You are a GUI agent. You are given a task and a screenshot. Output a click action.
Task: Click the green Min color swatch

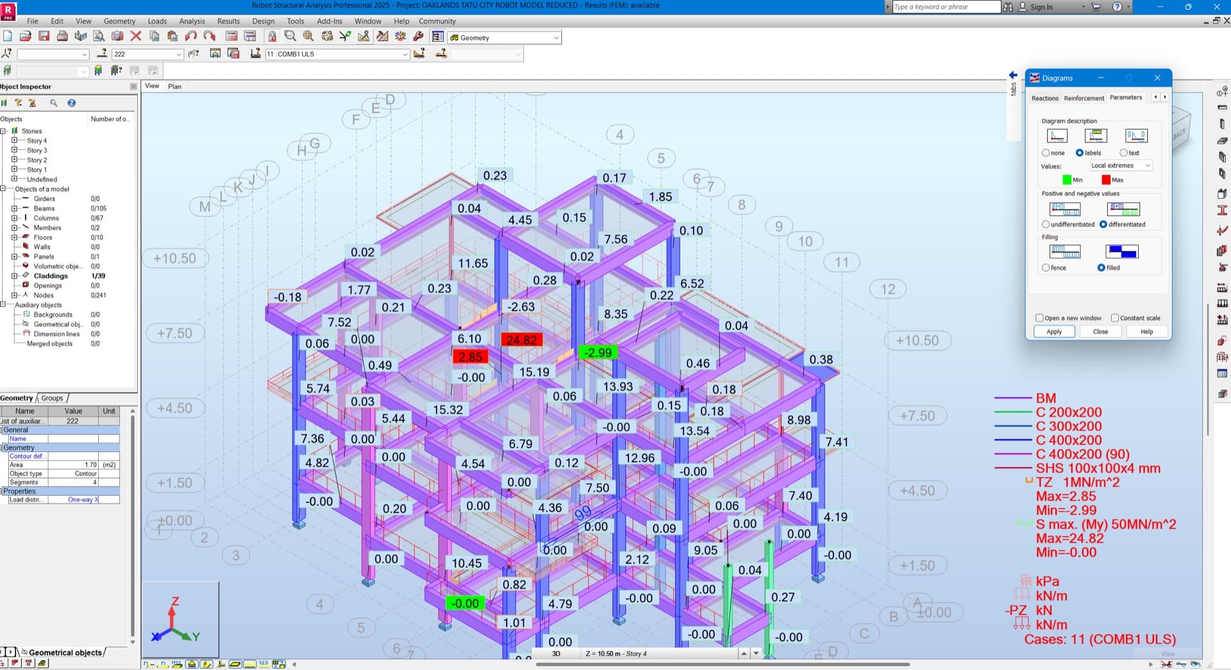click(1067, 180)
